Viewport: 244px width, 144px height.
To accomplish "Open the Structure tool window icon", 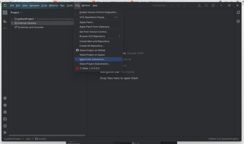I will 5,21.
